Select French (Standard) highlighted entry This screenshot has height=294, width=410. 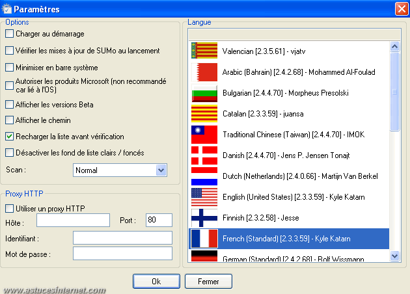pos(289,239)
